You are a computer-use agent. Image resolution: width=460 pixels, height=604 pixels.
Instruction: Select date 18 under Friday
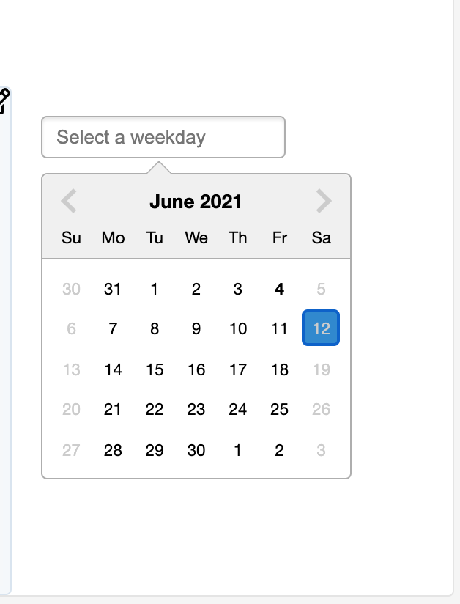[279, 369]
